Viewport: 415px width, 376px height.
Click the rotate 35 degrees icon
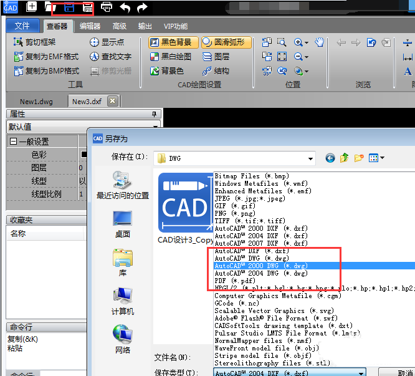coord(267,71)
